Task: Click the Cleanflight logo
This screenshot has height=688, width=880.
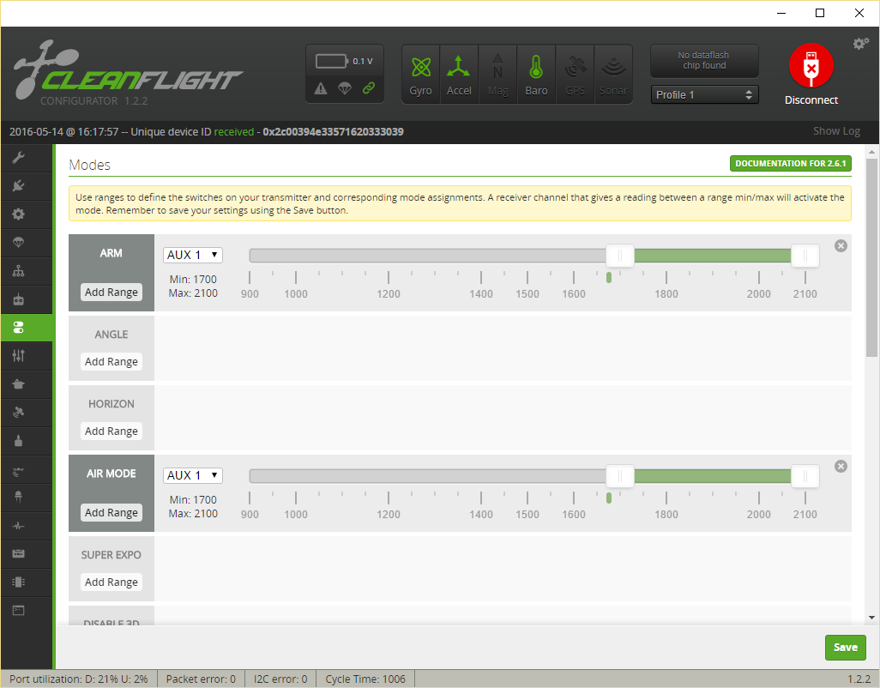Action: point(128,73)
